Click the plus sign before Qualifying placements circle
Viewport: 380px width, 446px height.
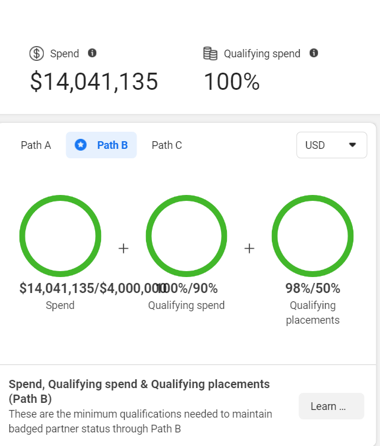[x=249, y=248]
